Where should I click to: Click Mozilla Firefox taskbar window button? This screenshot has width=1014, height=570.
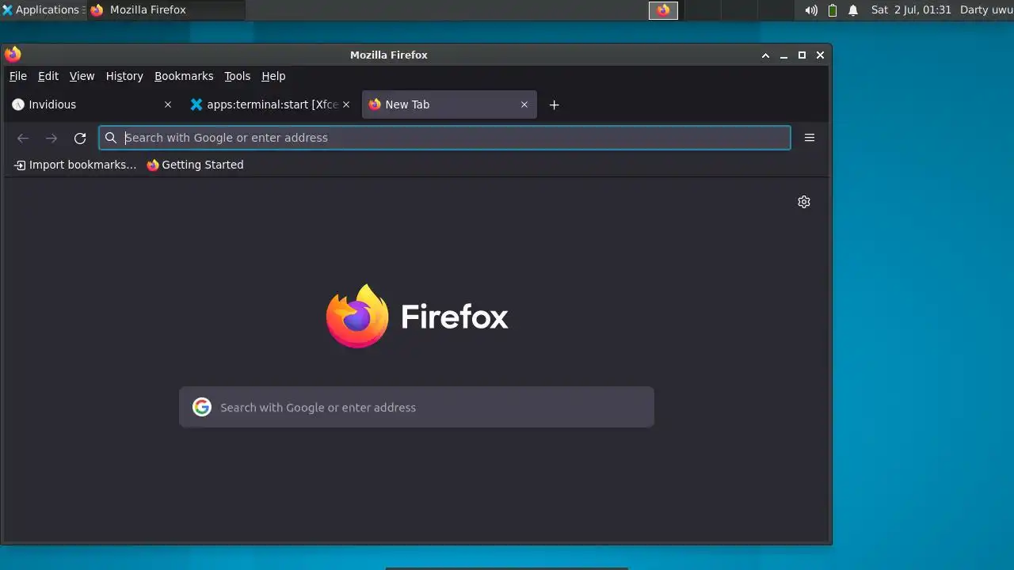[166, 10]
